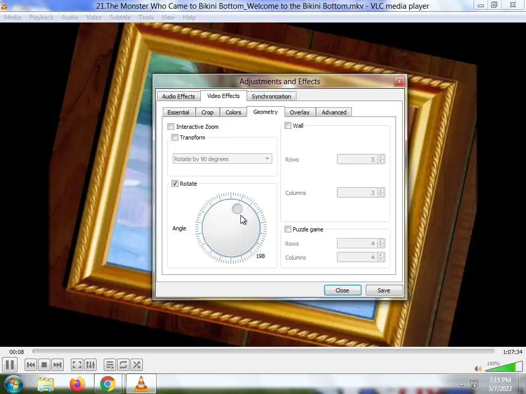This screenshot has height=394, width=526.
Task: Increase Wall Columns stepper up arrow
Action: pos(381,190)
